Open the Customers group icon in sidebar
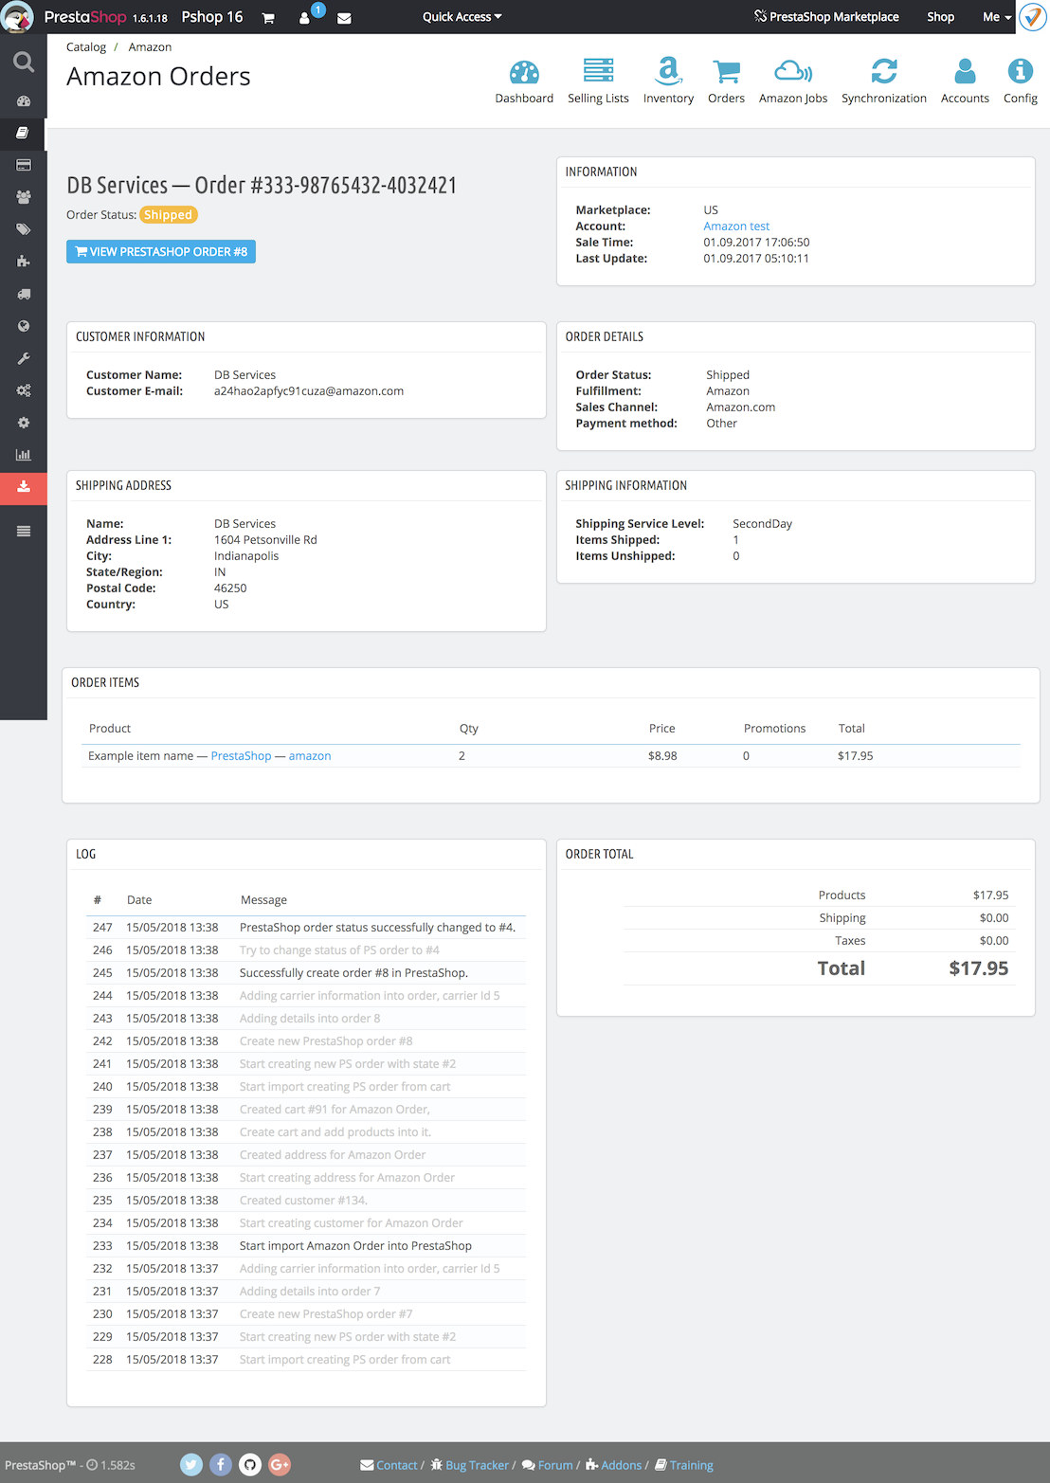Image resolution: width=1050 pixels, height=1483 pixels. tap(24, 197)
